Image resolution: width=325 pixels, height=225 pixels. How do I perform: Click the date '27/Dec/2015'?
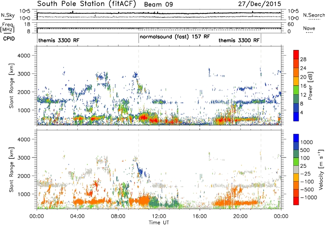pos(260,4)
